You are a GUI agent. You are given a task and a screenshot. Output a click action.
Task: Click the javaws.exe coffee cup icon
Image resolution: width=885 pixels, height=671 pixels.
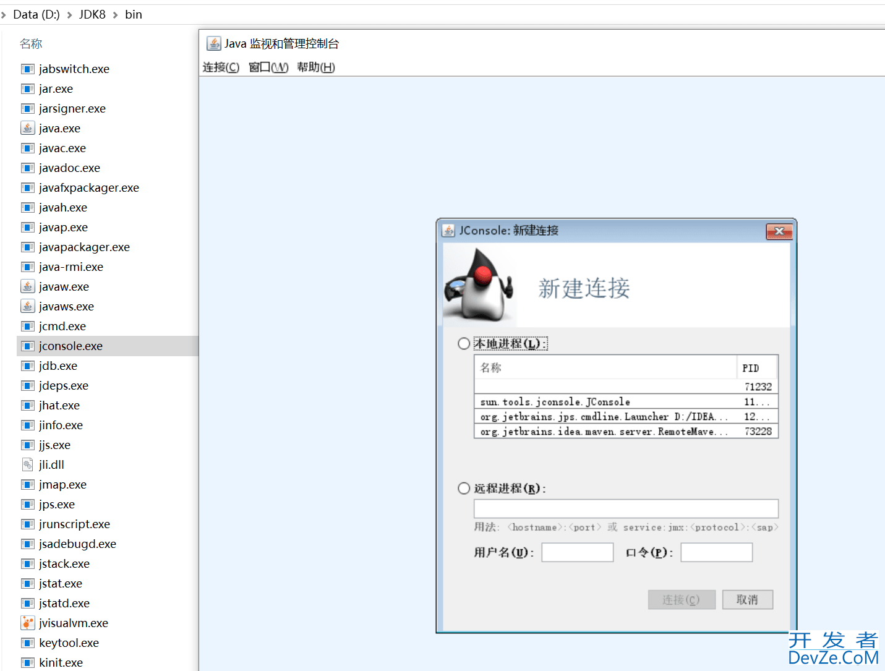click(27, 307)
